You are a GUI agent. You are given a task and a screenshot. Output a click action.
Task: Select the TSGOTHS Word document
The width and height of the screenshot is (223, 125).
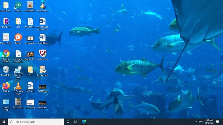(42, 38)
